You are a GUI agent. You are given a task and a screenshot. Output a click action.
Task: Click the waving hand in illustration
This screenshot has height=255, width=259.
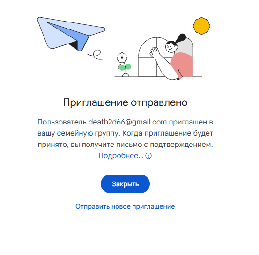pyautogui.click(x=154, y=52)
